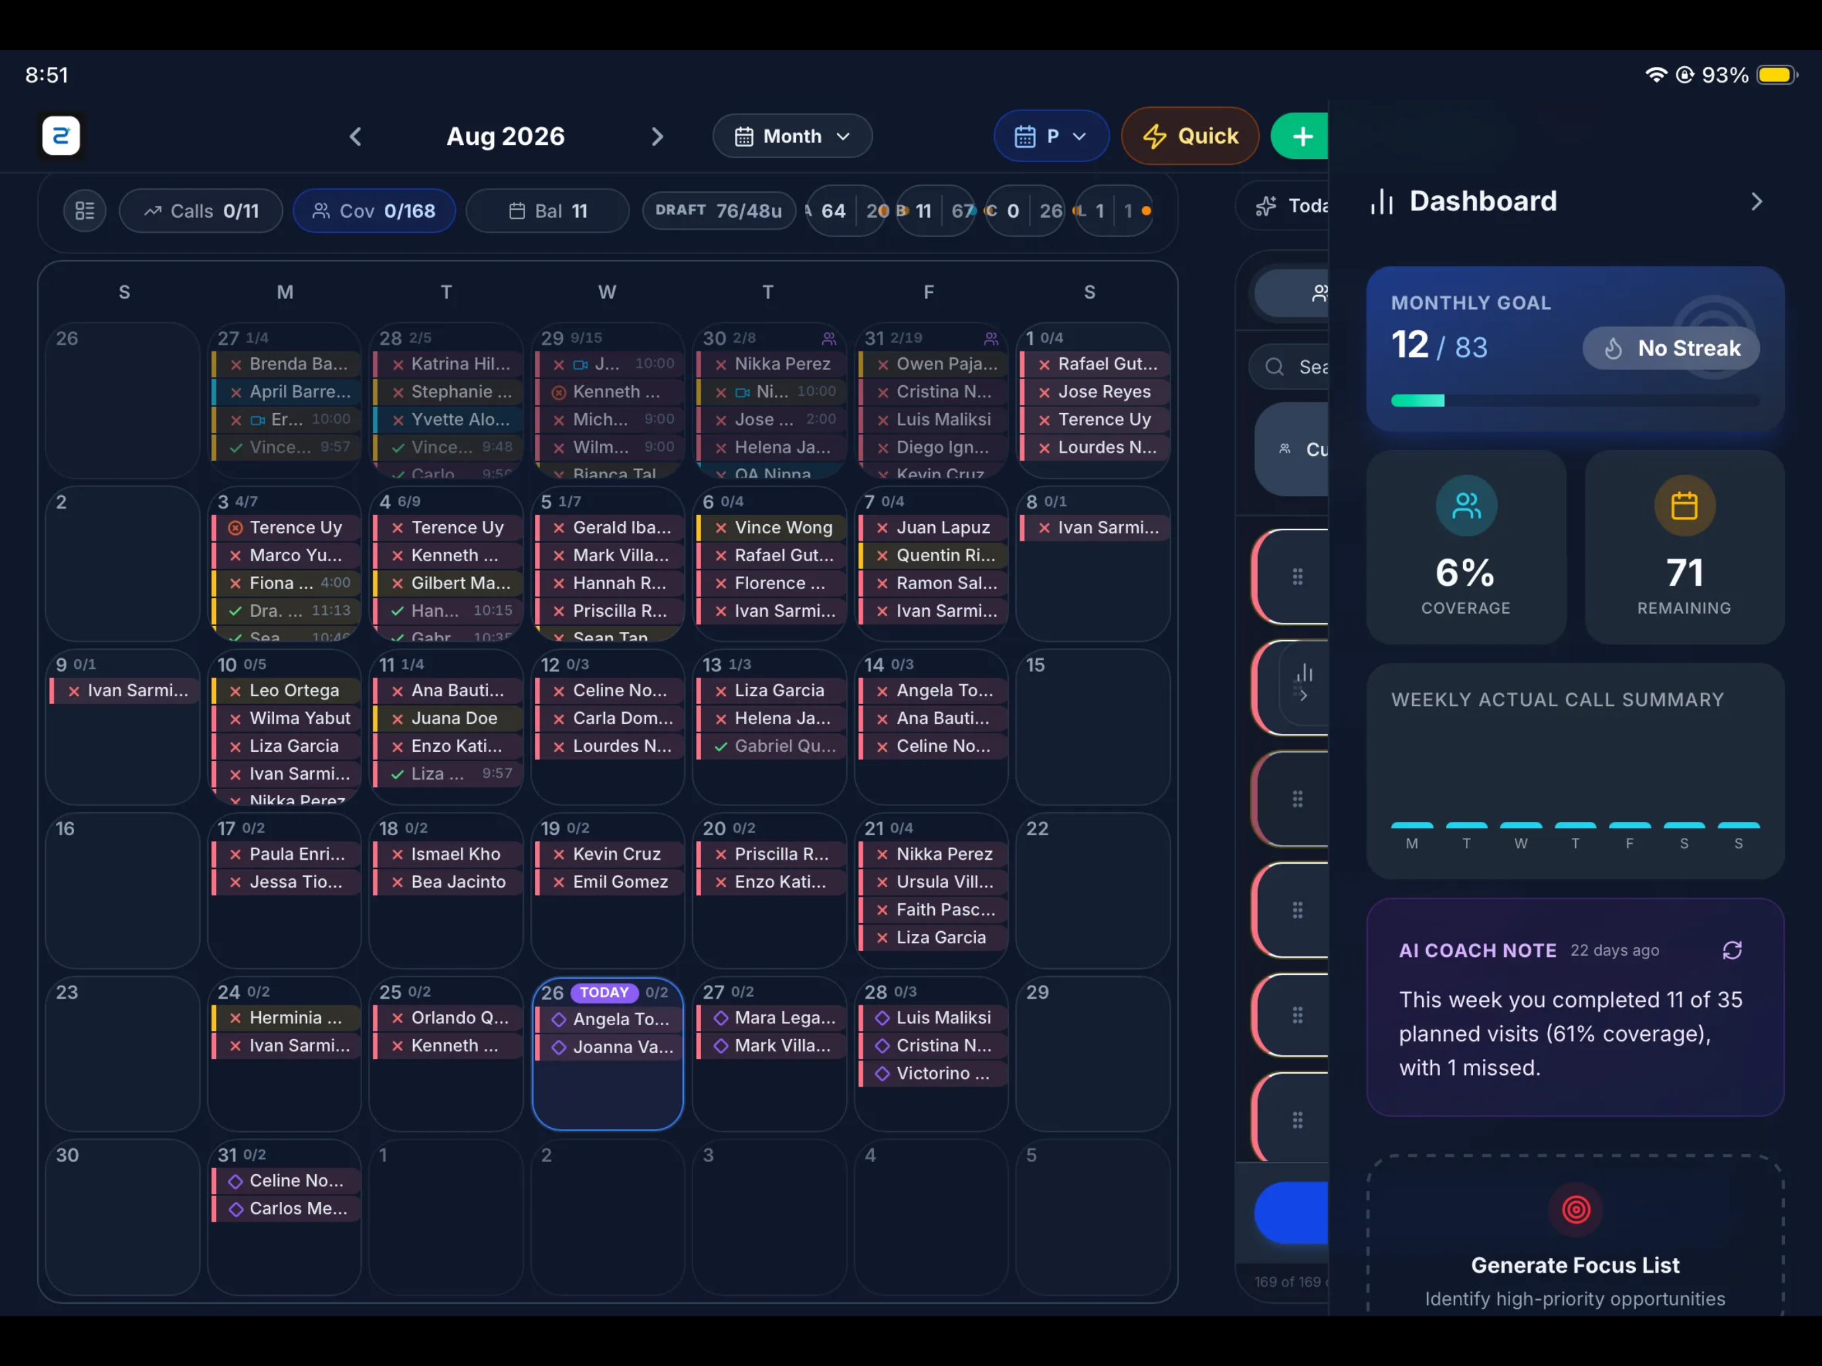The width and height of the screenshot is (1822, 1366).
Task: Click the Quick button
Action: click(x=1190, y=137)
